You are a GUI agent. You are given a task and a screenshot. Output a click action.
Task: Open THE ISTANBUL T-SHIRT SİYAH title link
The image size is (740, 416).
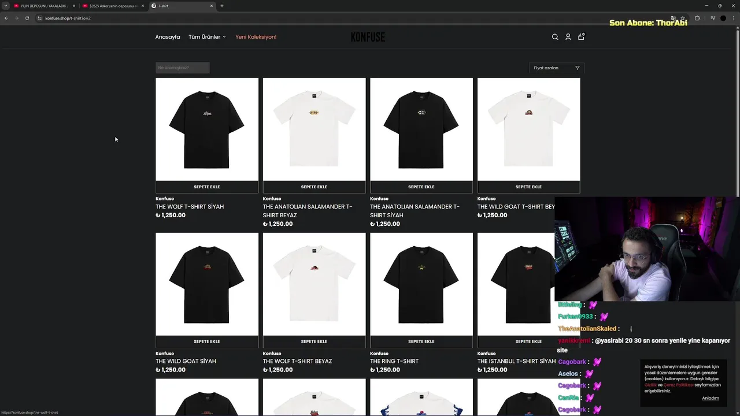[516, 361]
